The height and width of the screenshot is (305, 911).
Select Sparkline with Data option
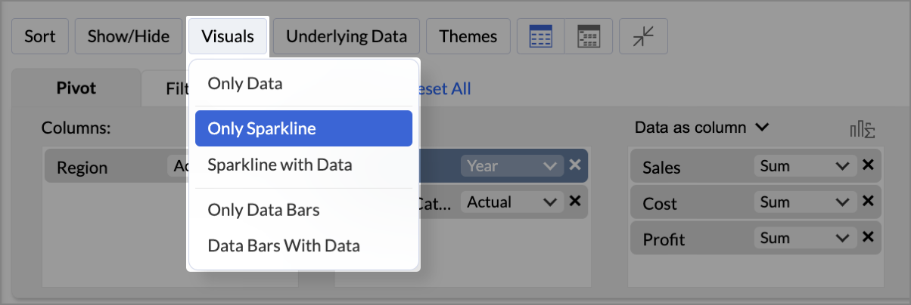point(280,164)
